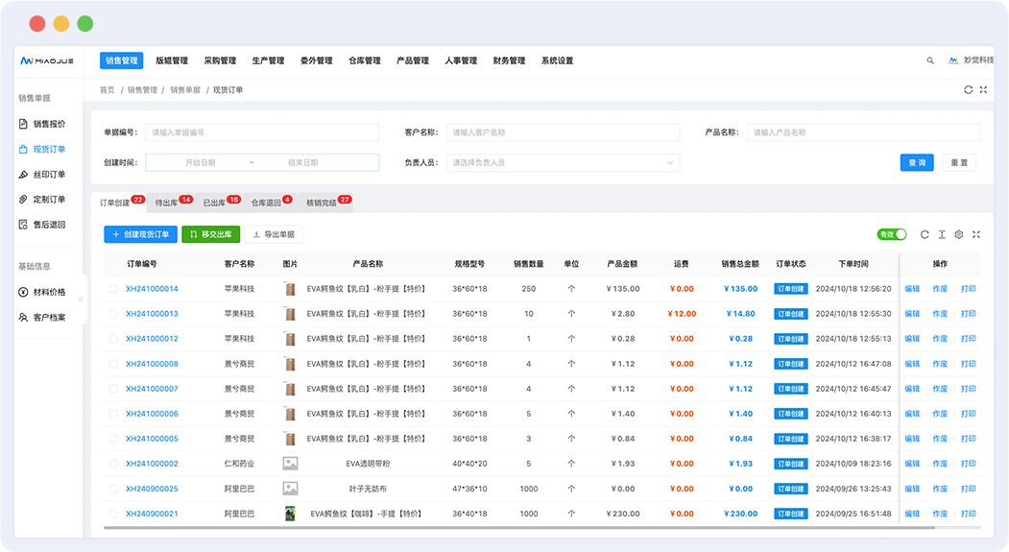Click the search magnifier icon in header
The height and width of the screenshot is (552, 1009).
point(930,60)
